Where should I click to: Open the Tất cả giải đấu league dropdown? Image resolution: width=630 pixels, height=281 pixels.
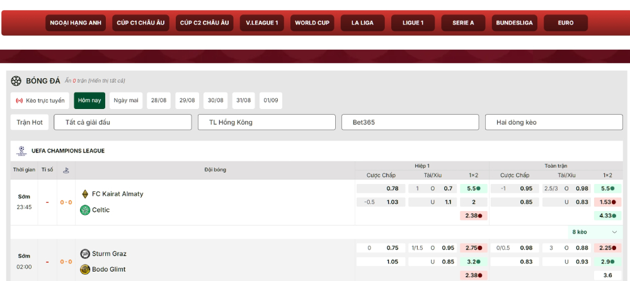(x=123, y=122)
